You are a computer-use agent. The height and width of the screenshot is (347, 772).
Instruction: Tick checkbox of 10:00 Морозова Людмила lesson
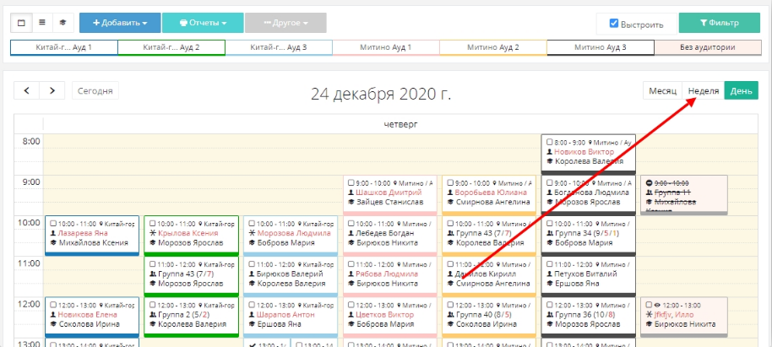click(x=252, y=224)
